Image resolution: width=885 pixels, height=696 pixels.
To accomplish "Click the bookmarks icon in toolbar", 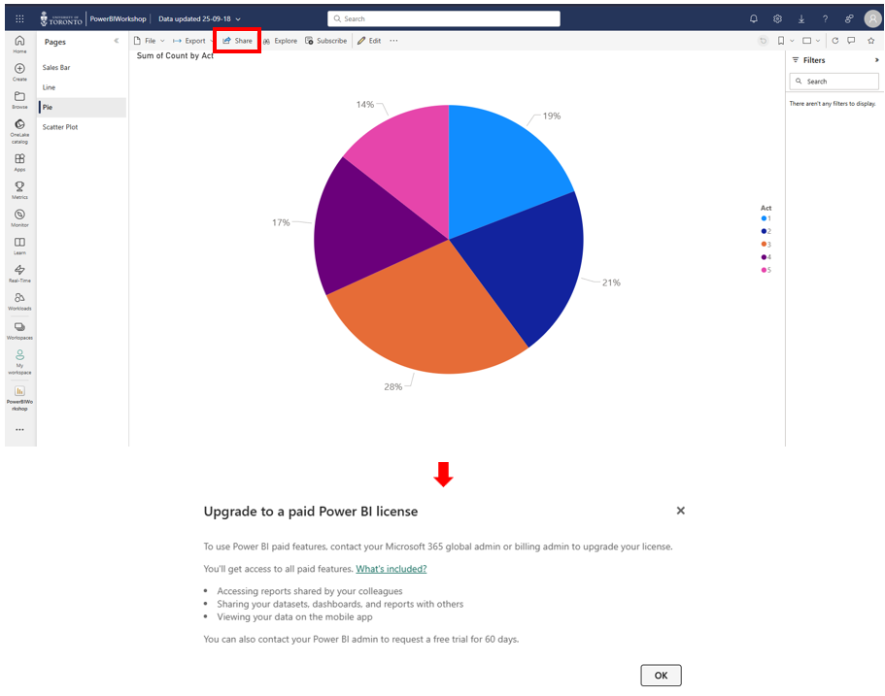I will point(781,41).
